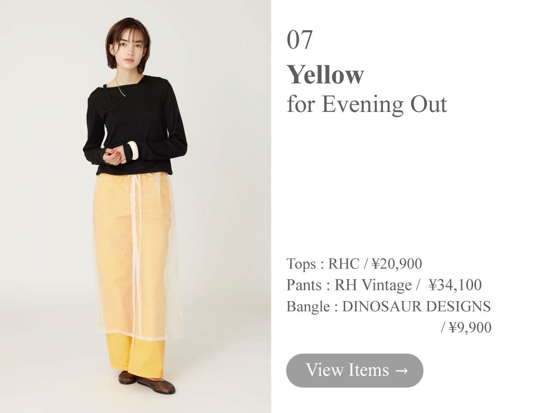Click the brown mesh flat shoes
Screen dimensions: 538x413
coord(147,382)
